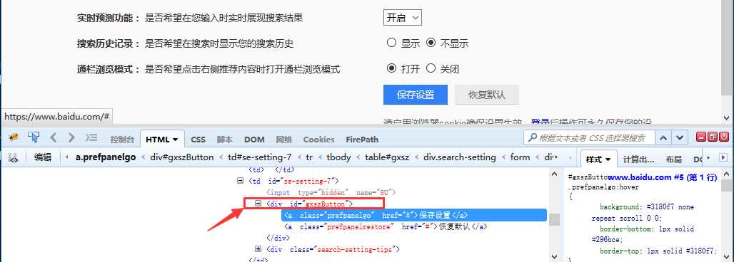Viewport: 734px width, 262px height.
Task: Select tr in the breadcrumb path
Action: click(309, 157)
